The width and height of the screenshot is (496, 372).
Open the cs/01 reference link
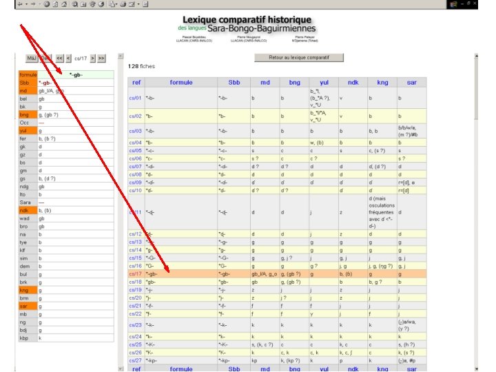135,98
